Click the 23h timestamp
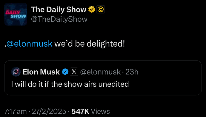The height and width of the screenshot is (117, 206). (132, 72)
